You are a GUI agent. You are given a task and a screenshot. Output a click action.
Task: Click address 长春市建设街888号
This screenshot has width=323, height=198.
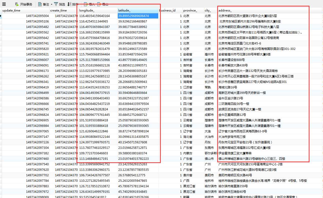(231, 60)
